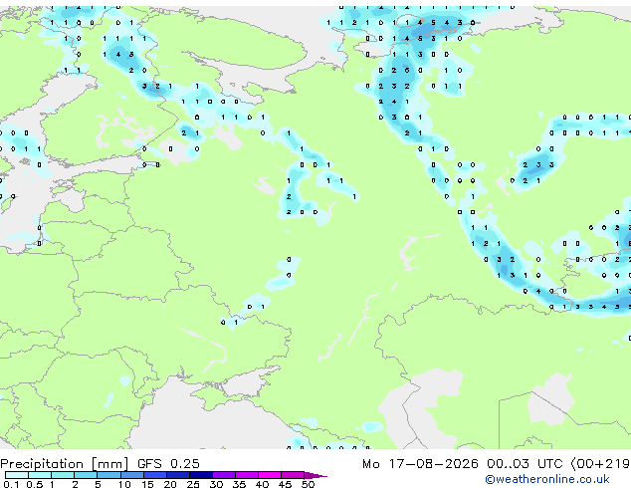Image resolution: width=631 pixels, height=488 pixels.
Task: Select the 30–35 mm purple legend swatch
Action: 224,475
